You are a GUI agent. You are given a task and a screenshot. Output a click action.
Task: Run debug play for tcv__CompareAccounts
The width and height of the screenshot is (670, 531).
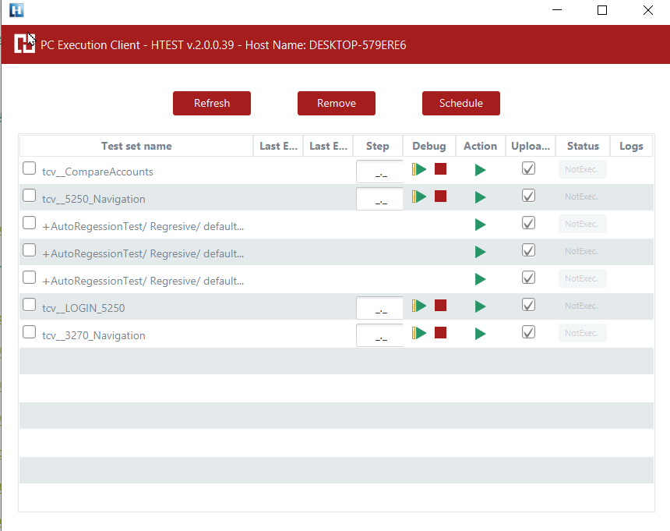(x=420, y=169)
